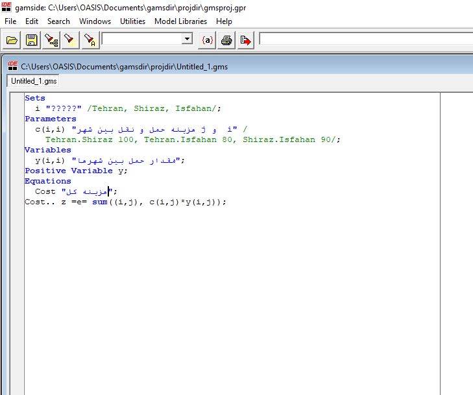
Task: Select the Untitled_1.gms tab
Action: coord(33,81)
